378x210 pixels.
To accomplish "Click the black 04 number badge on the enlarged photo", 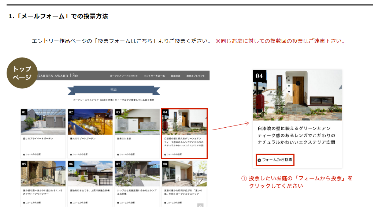I will 259,76.
